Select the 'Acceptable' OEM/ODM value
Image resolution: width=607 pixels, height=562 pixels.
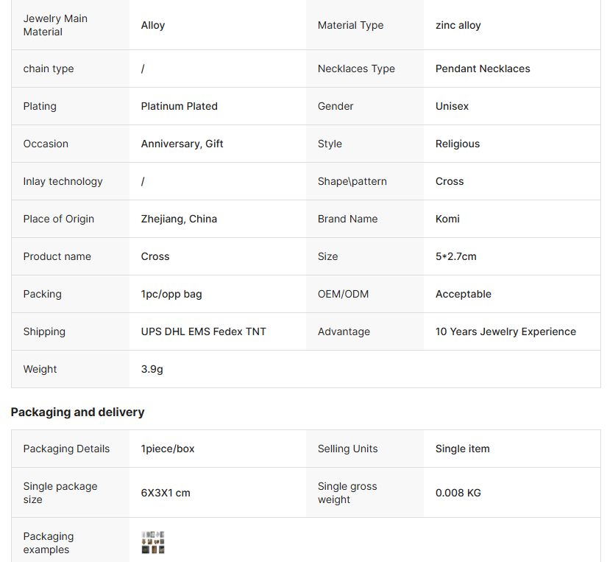(x=463, y=294)
